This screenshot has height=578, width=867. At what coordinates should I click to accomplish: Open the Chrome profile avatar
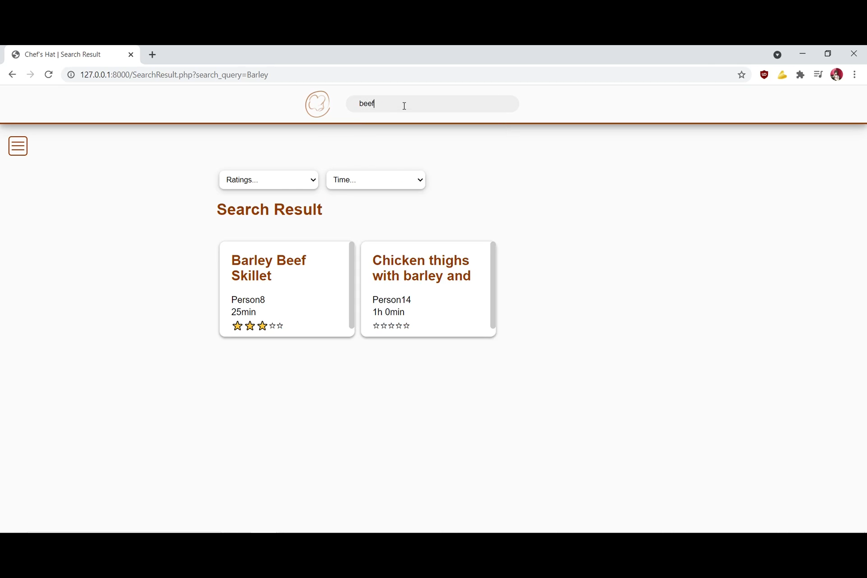pos(836,75)
